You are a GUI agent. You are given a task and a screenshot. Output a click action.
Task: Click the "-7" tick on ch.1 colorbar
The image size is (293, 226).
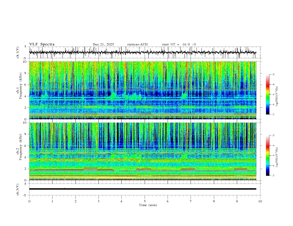tap(273, 115)
